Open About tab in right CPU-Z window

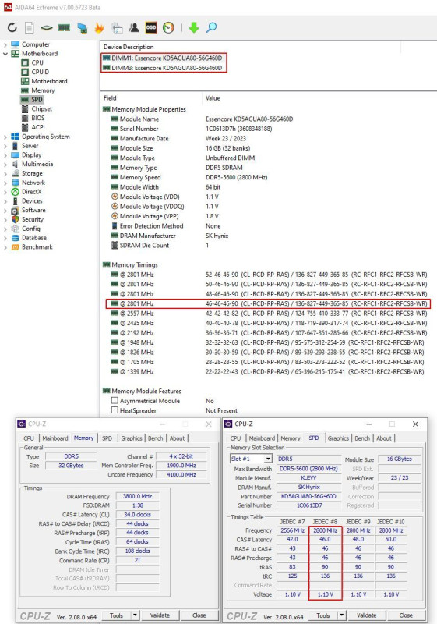click(x=384, y=438)
